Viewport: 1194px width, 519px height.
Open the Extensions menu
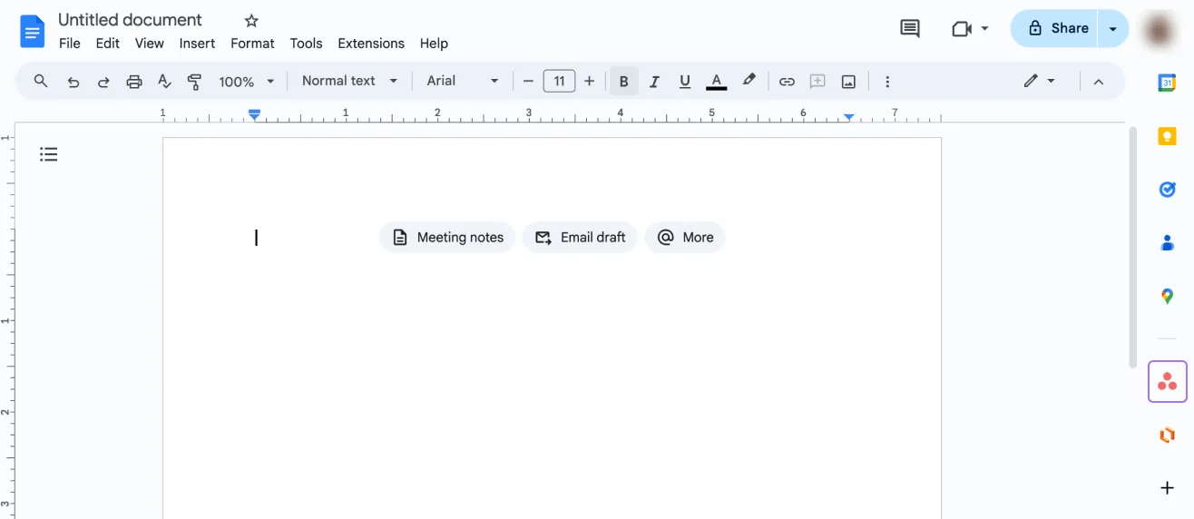(370, 44)
